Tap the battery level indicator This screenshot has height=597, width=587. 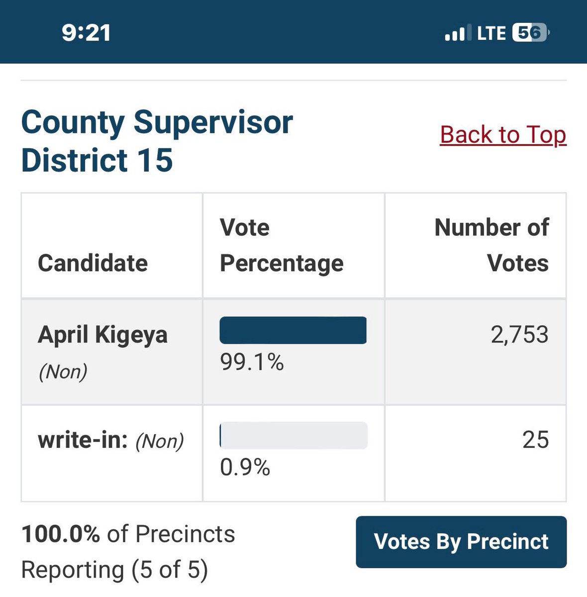pos(530,33)
